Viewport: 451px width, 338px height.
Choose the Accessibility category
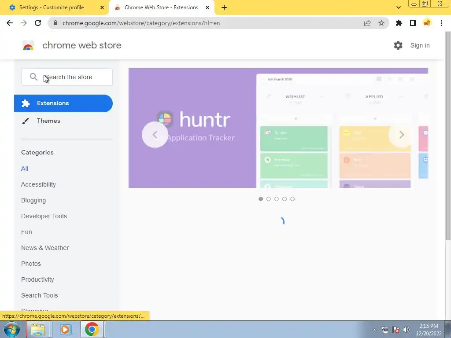coord(39,184)
